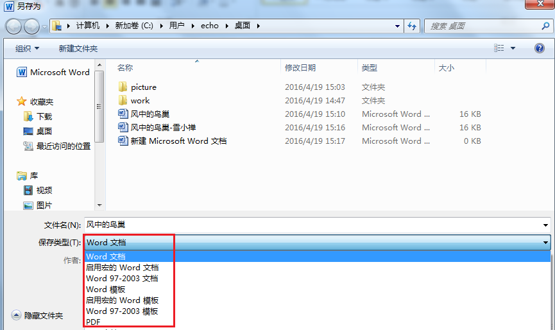Choose PDF save type option
Image resolution: width=555 pixels, height=330 pixels.
[318, 322]
